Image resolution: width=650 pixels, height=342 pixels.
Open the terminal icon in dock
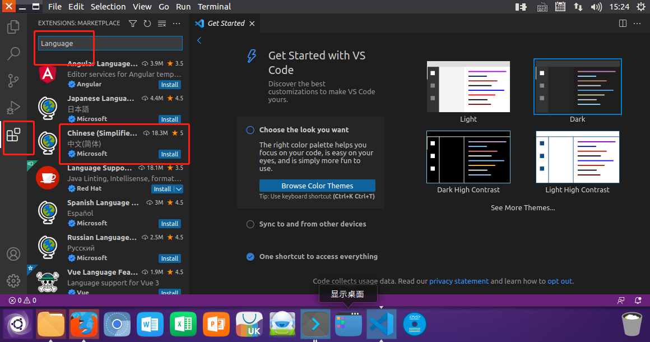(315, 323)
